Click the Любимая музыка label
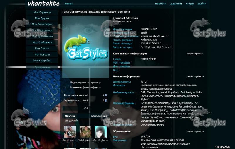Image resolution: width=235 pixels, height=149 pixels. pos(123,93)
